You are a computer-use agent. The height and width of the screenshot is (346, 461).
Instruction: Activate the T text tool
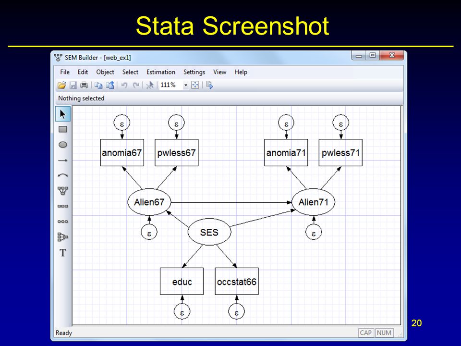[62, 253]
